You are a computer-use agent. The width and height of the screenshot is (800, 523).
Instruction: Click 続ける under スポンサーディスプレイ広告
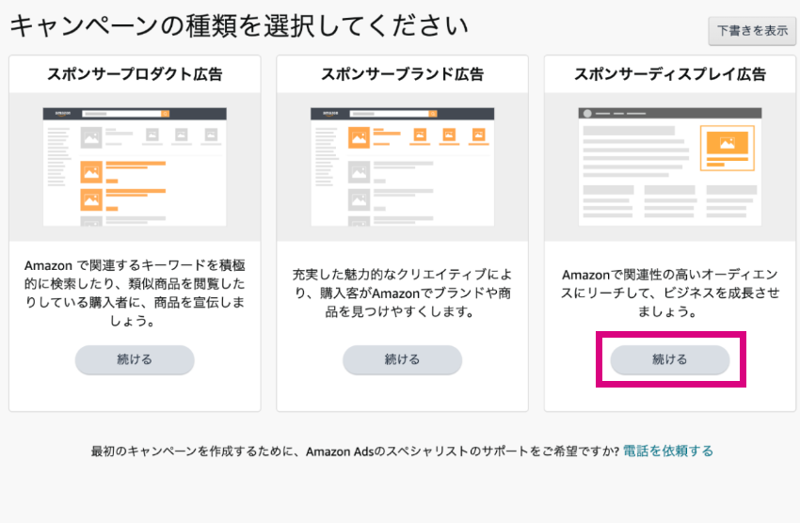(x=670, y=359)
